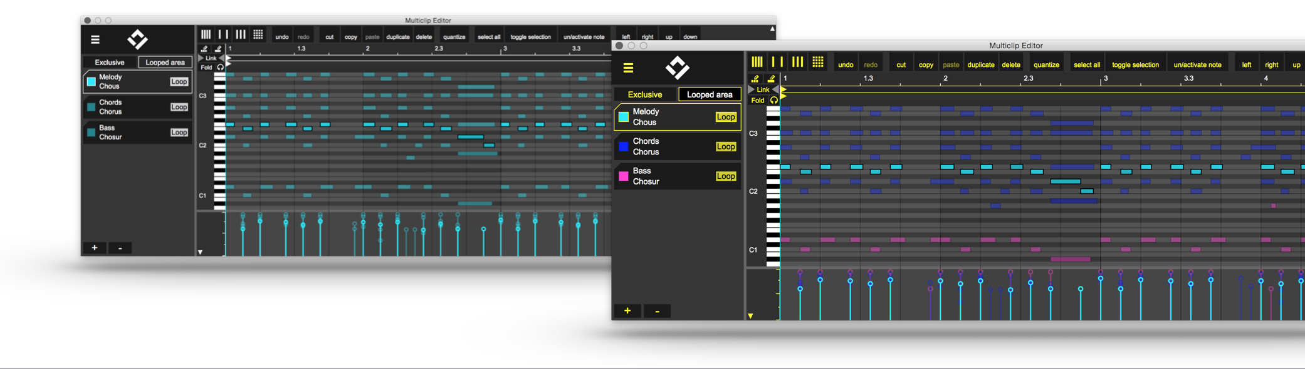Collapse velocity lane using yellow down triangle
The height and width of the screenshot is (369, 1305).
coord(750,316)
